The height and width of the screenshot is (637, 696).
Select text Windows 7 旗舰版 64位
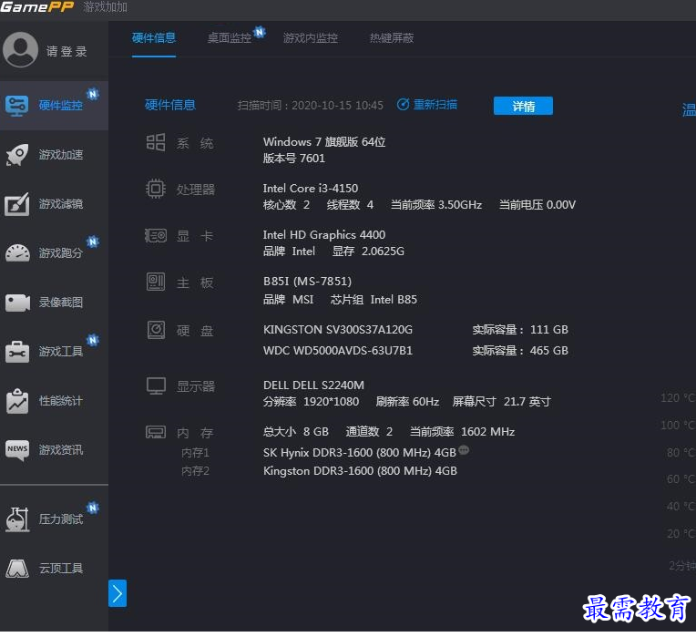[324, 142]
